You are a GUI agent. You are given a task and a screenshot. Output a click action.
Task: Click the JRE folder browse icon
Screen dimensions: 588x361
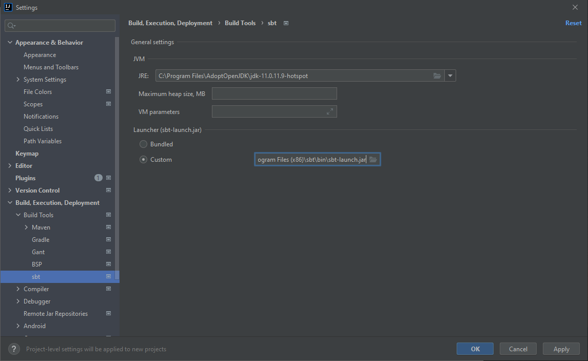click(x=437, y=76)
